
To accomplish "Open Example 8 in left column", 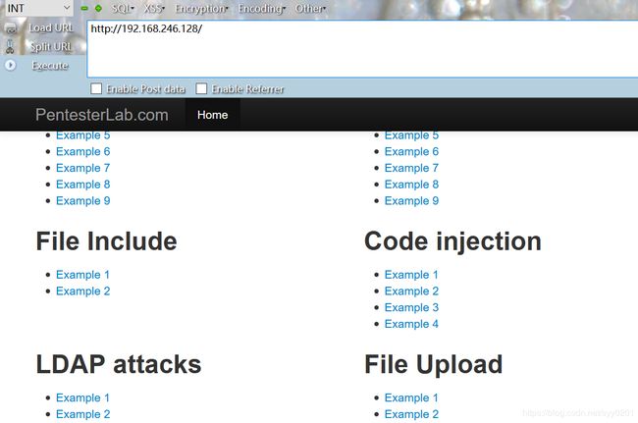I will pyautogui.click(x=83, y=185).
